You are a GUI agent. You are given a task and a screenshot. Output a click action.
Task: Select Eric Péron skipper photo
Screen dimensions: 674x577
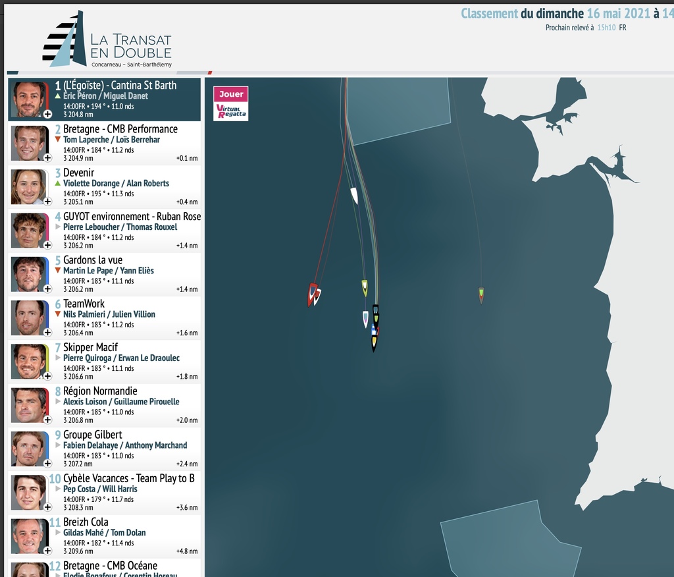point(28,99)
